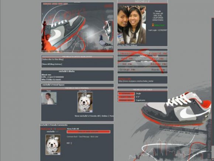Viewport: 214px width, 161px height.
Task: View all of michelle's friends via 'All'
Action: click(98, 116)
